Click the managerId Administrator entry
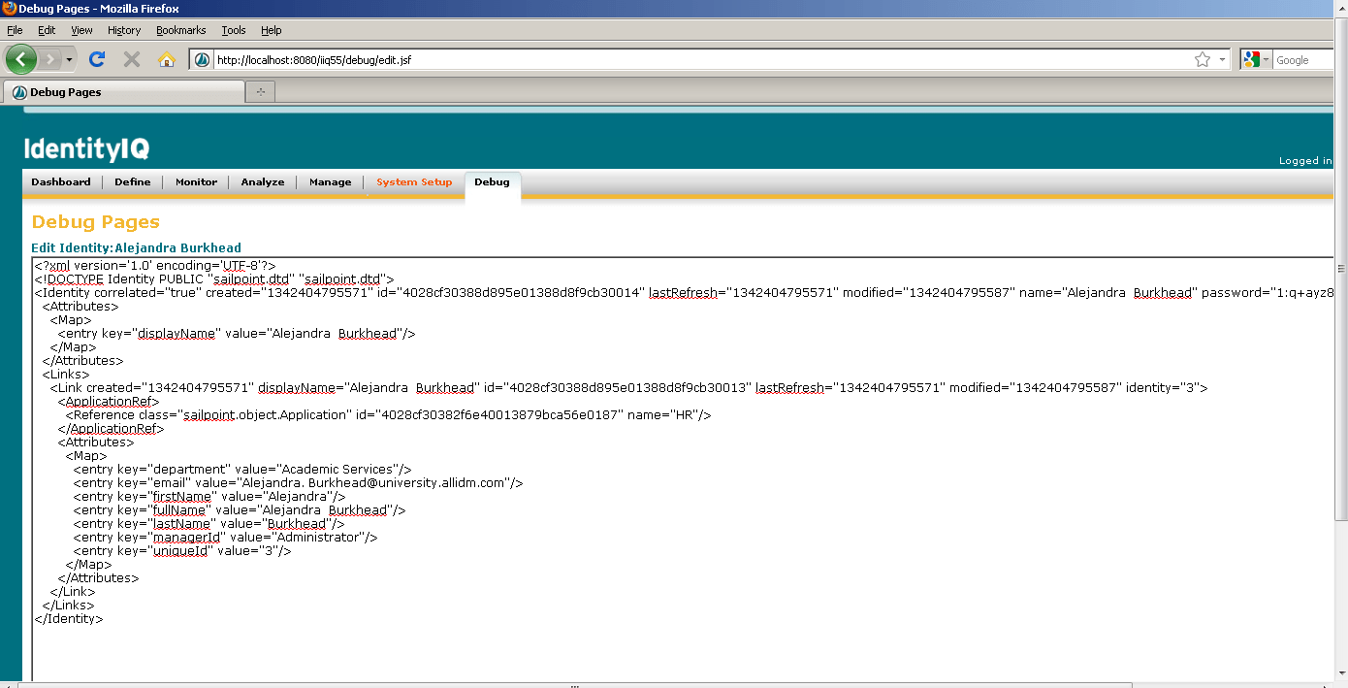Image resolution: width=1348 pixels, height=688 pixels. click(226, 537)
